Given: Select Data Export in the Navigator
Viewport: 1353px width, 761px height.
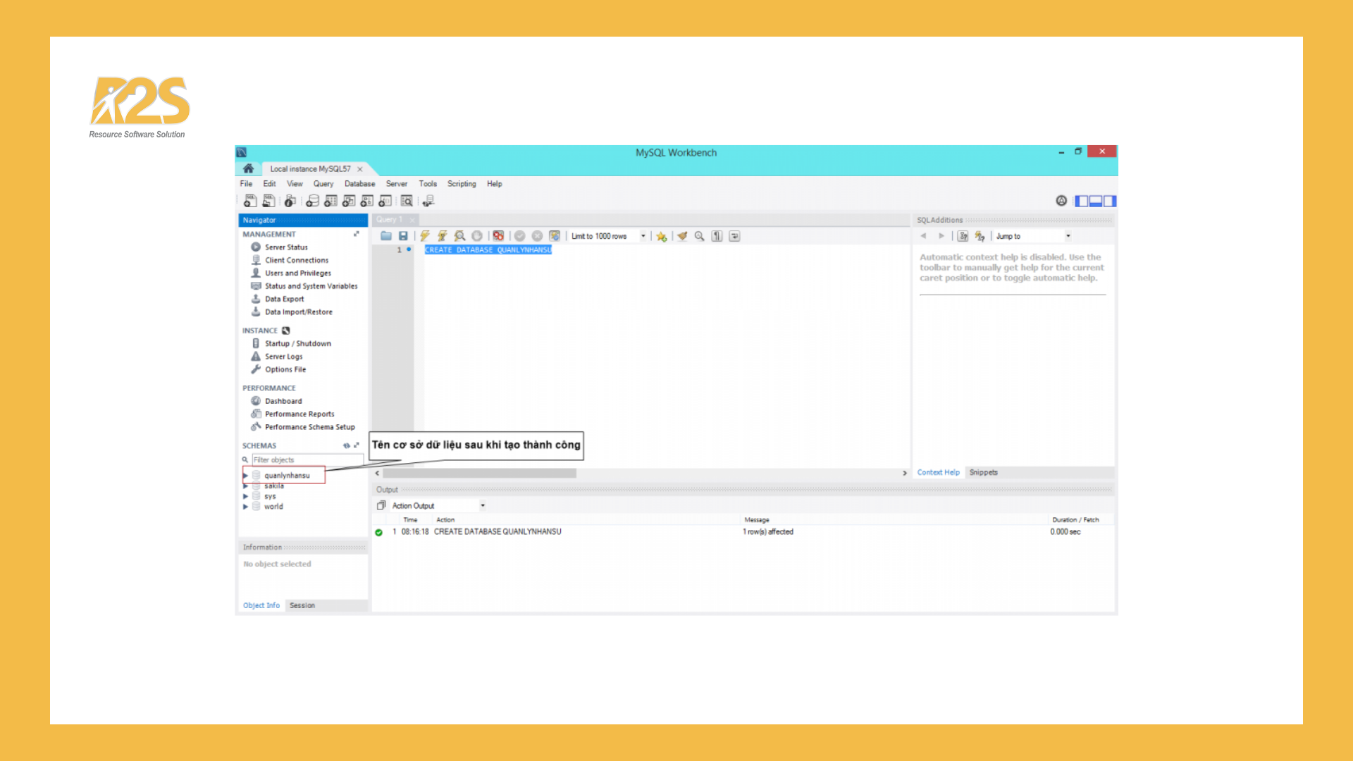Looking at the screenshot, I should (284, 298).
